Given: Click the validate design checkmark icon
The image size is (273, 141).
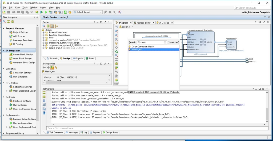Looking at the screenshot, I should [117, 80].
